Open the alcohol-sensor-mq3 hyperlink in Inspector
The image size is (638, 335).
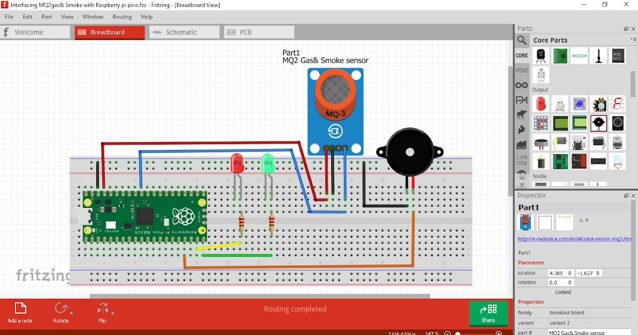point(574,238)
